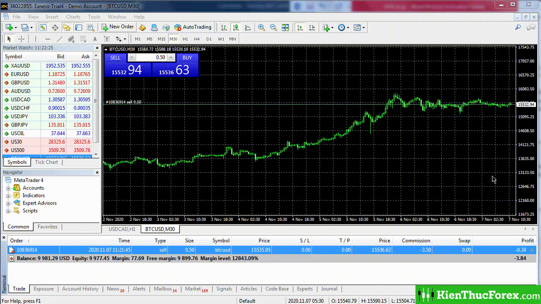541x304 pixels.
Task: Open the New Chart toolbar icon
Action: click(9, 27)
